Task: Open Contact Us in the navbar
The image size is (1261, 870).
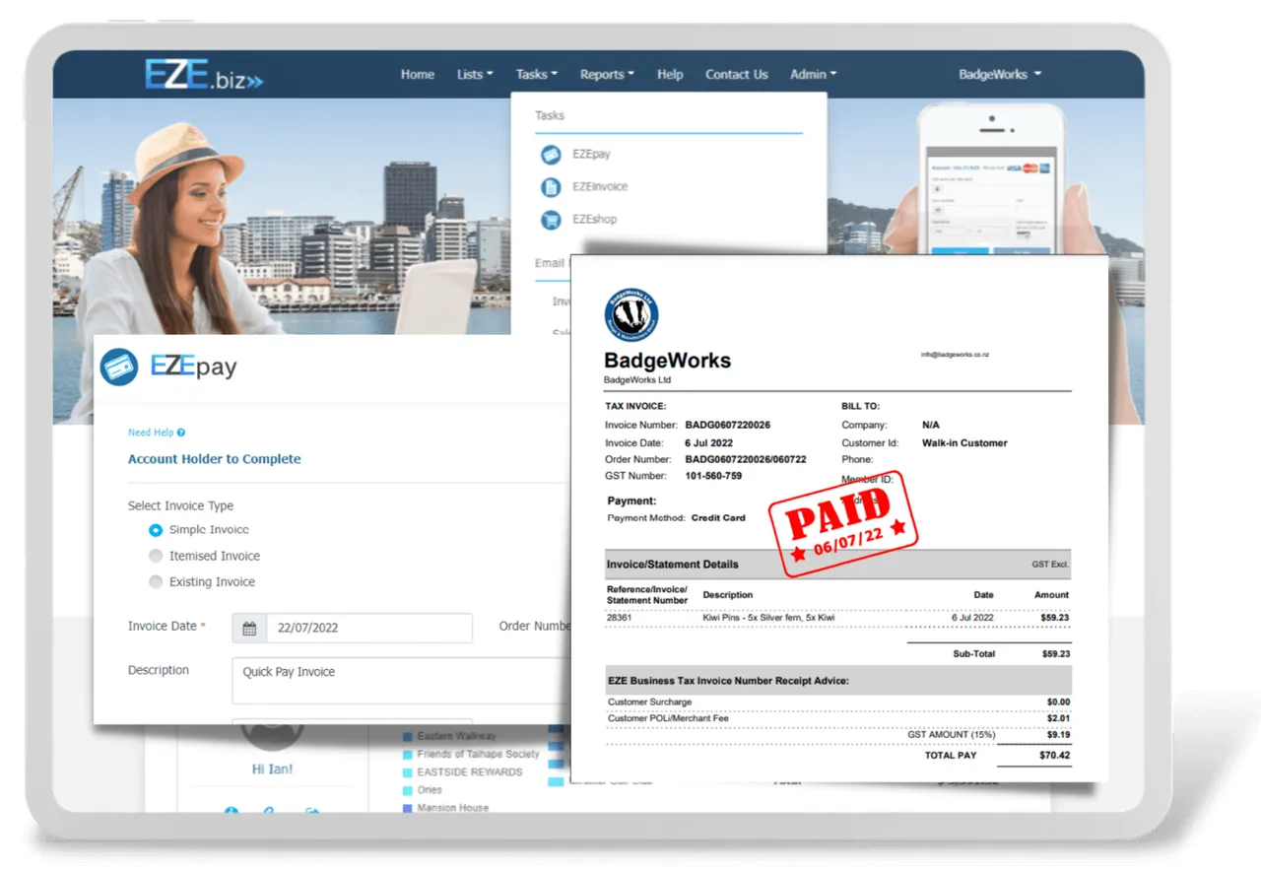Action: pyautogui.click(x=736, y=75)
